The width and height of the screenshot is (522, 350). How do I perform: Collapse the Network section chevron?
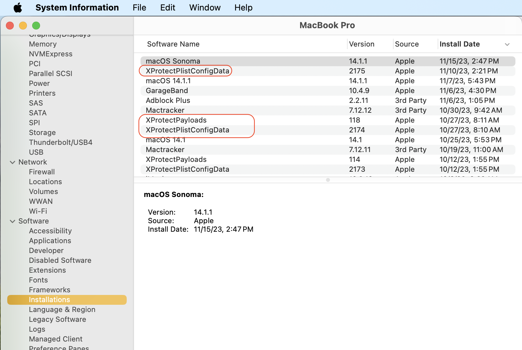(12, 162)
